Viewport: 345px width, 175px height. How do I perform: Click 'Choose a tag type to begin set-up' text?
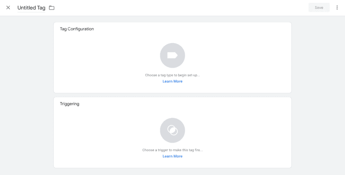(x=172, y=75)
